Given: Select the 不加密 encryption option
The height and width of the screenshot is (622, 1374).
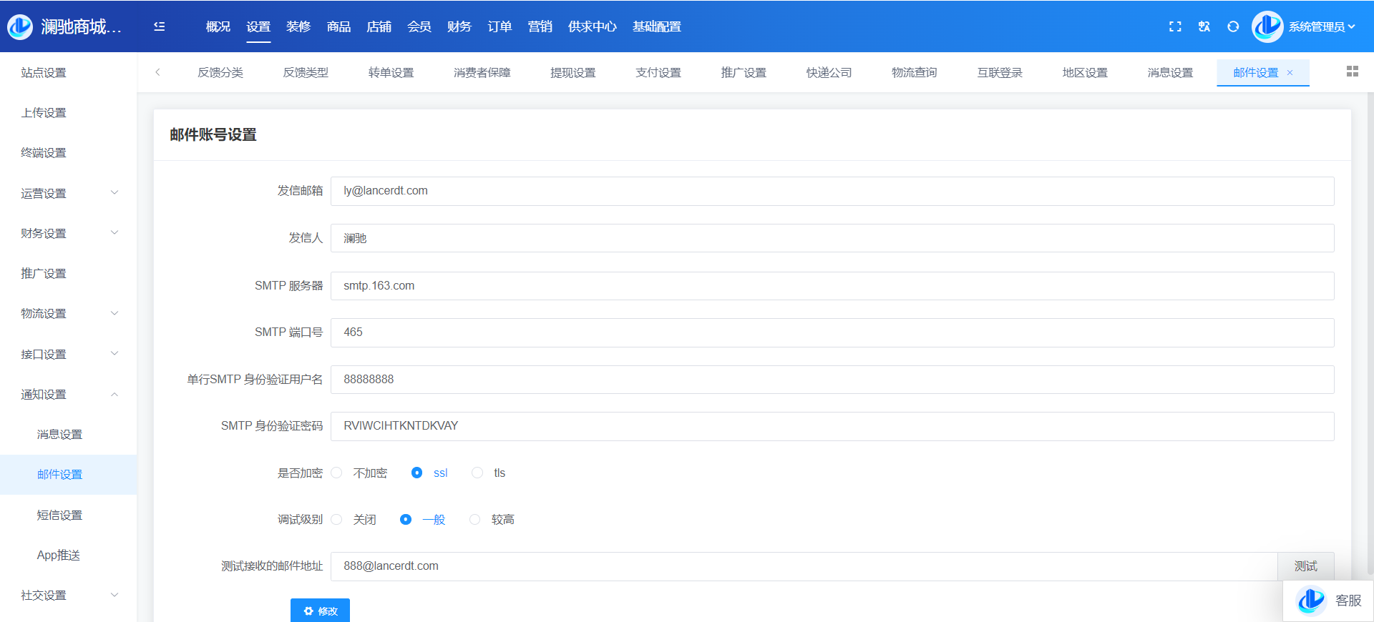Looking at the screenshot, I should 337,473.
